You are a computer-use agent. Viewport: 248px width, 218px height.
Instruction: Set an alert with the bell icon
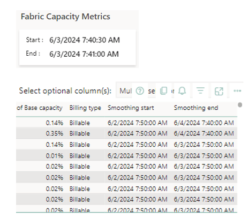point(182,91)
